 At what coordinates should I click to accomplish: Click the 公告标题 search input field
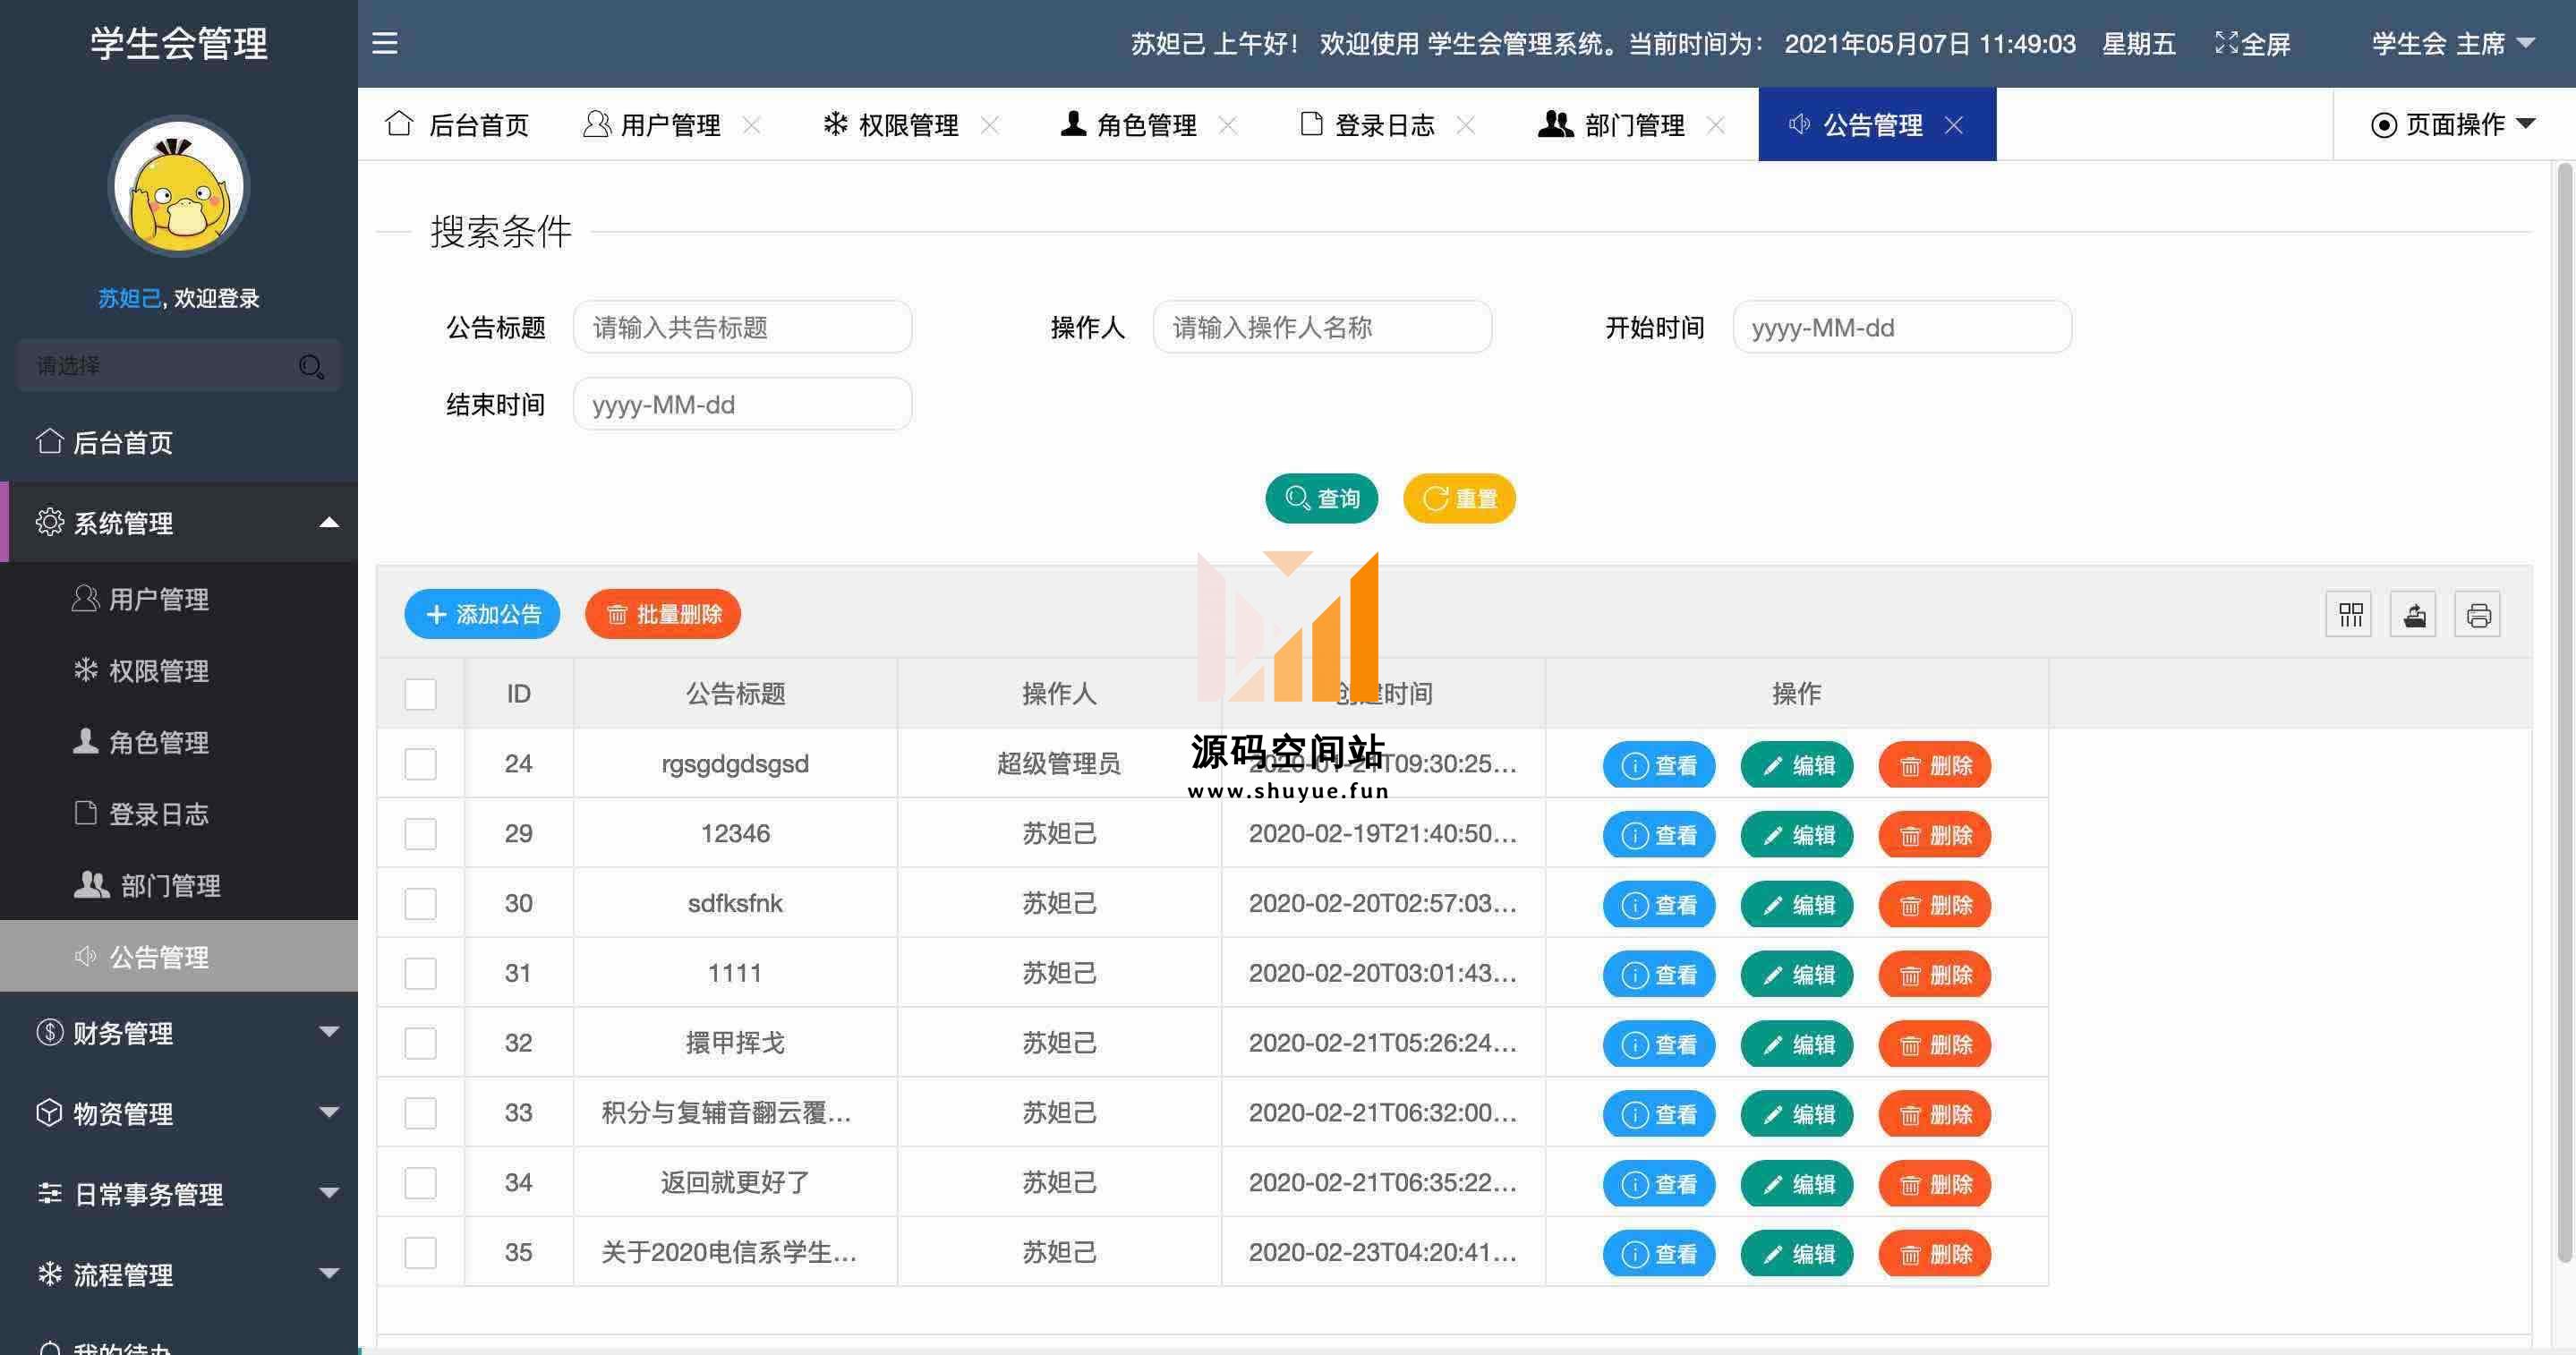pyautogui.click(x=742, y=327)
